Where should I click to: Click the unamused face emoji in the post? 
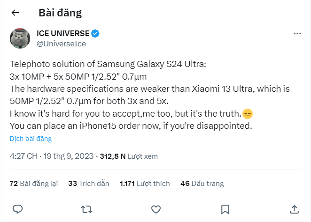pos(248,114)
